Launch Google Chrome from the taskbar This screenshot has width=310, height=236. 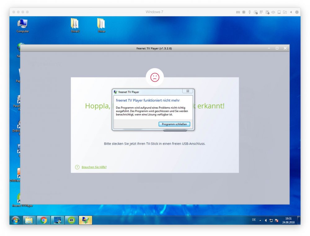tap(43, 220)
